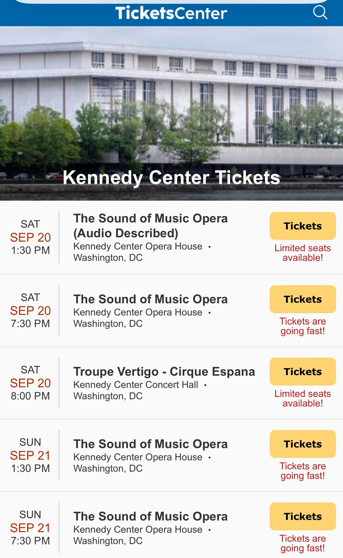Viewport: 343px width, 558px height.
Task: Open The Sound of Music Opera (Audio Described) title
Action: click(x=150, y=226)
